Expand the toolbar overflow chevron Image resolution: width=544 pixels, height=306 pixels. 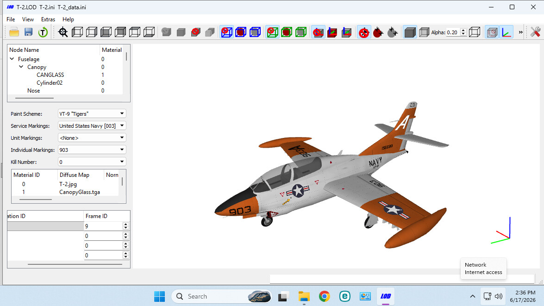point(520,32)
